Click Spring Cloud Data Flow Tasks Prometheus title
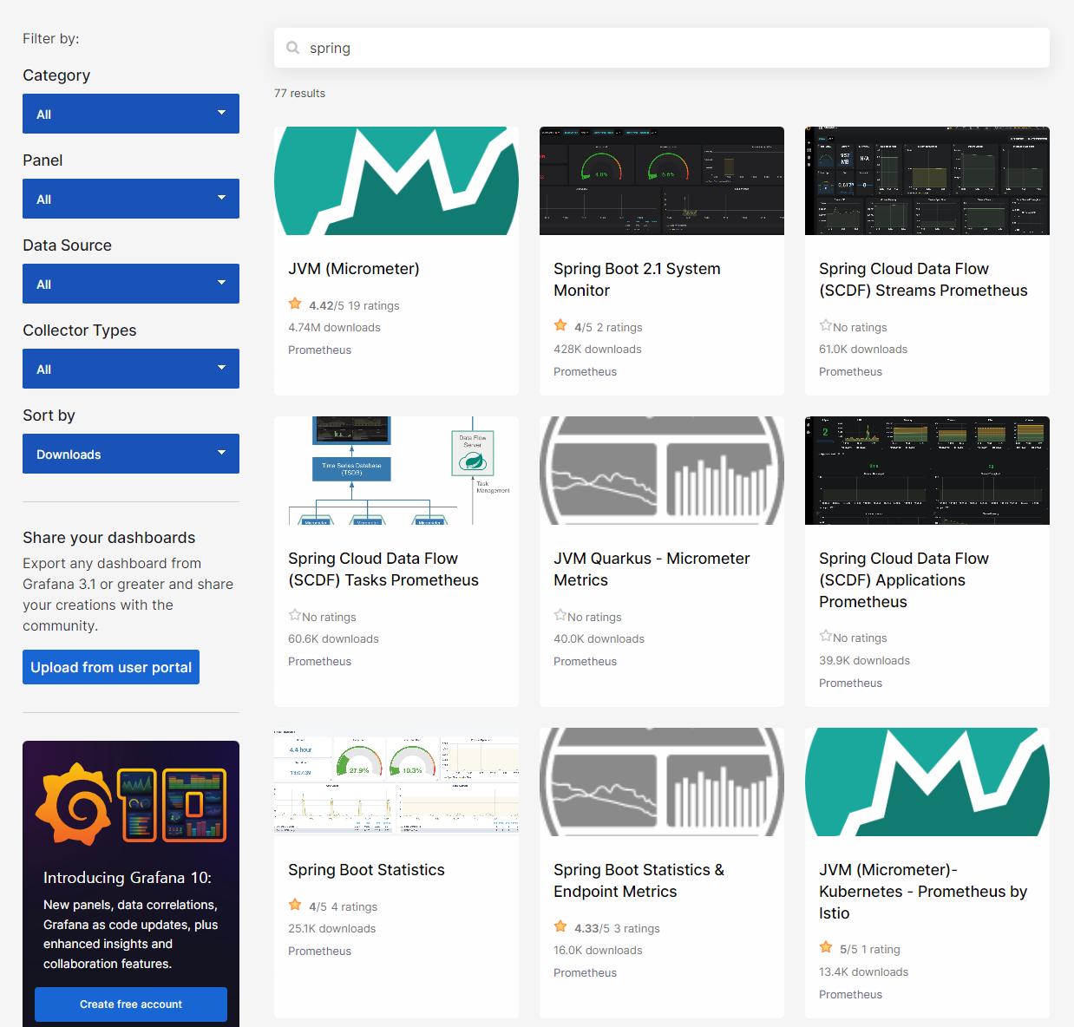The height and width of the screenshot is (1027, 1074). tap(383, 569)
